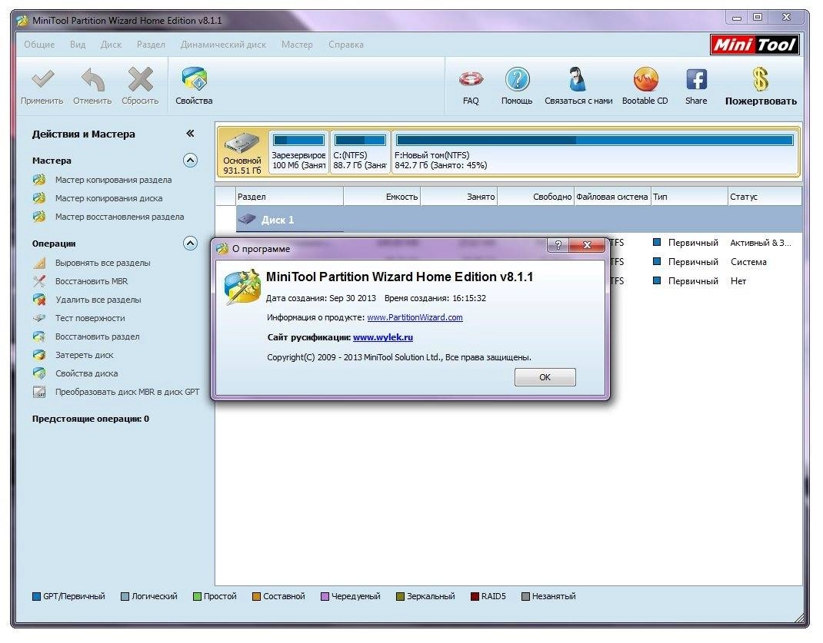The height and width of the screenshot is (643, 823).
Task: Click the Пожертвовать dollar icon
Action: pyautogui.click(x=761, y=80)
